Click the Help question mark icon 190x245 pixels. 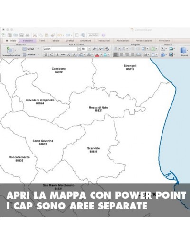click(x=103, y=35)
